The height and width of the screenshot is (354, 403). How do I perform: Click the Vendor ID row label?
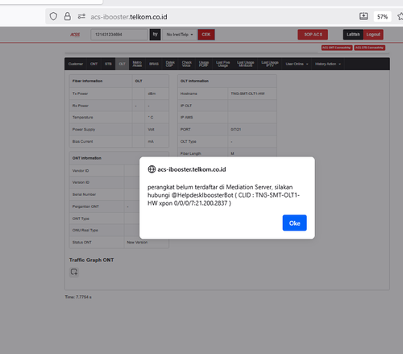coord(81,171)
